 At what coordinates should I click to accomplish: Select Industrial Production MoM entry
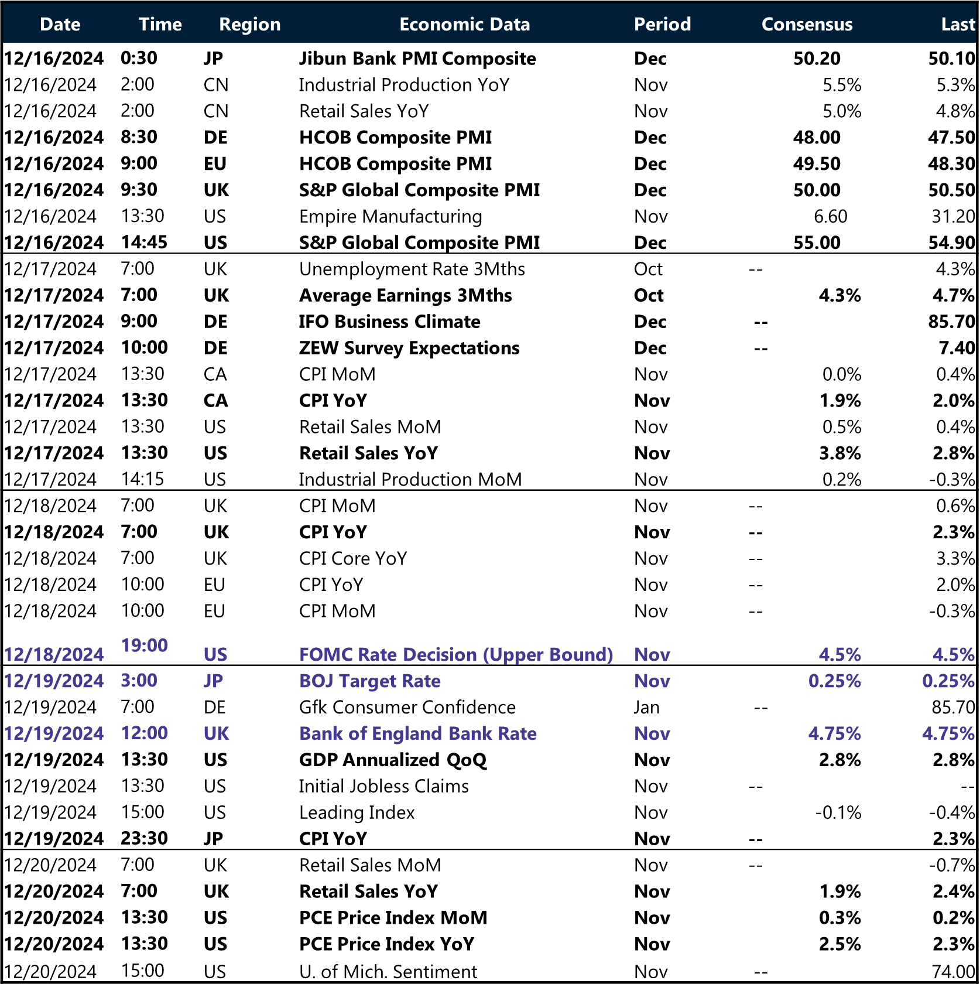click(x=410, y=480)
